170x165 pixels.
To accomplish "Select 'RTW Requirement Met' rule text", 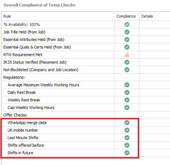I will [23, 55].
